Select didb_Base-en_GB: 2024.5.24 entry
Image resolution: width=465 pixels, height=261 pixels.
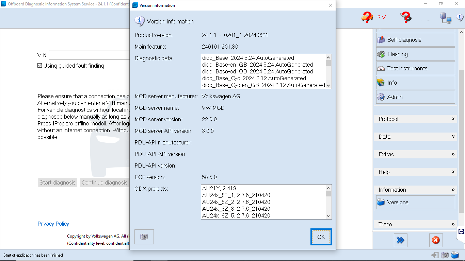click(x=258, y=65)
